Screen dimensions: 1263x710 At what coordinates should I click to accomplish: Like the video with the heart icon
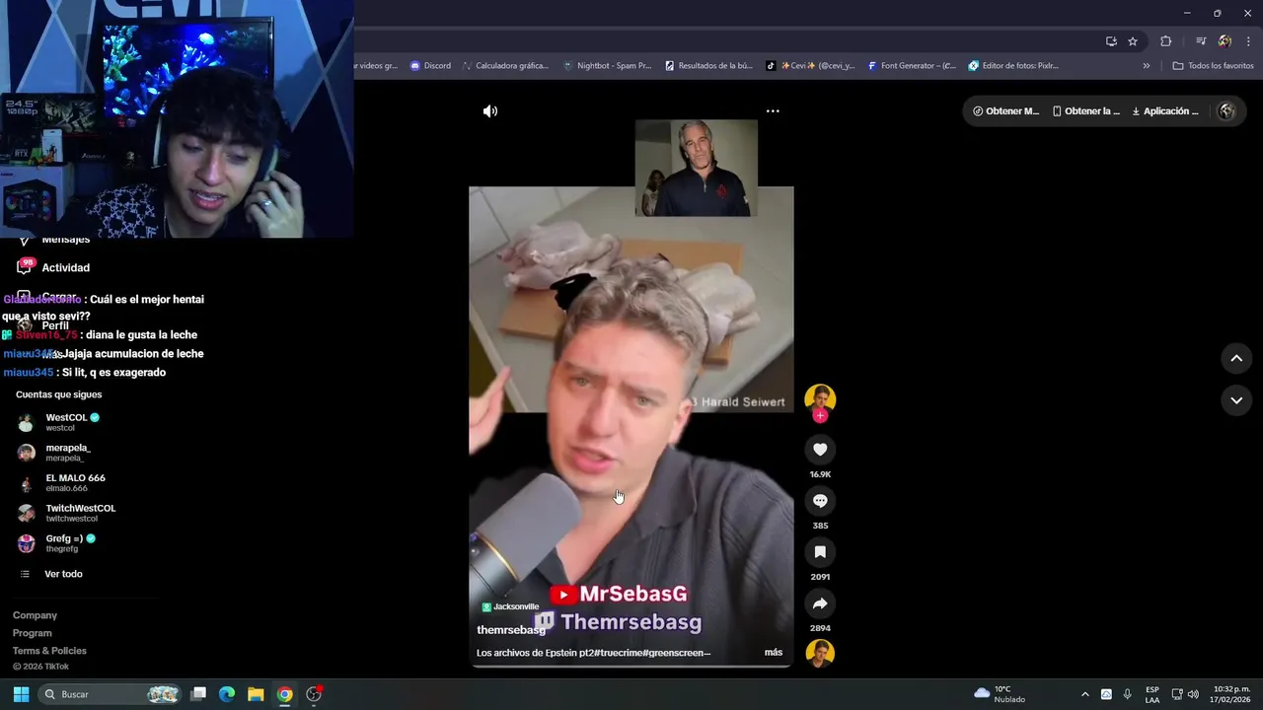click(x=820, y=450)
